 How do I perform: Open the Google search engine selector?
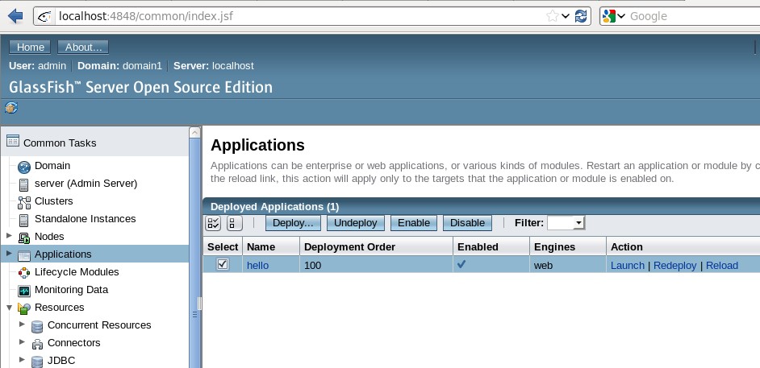click(613, 16)
